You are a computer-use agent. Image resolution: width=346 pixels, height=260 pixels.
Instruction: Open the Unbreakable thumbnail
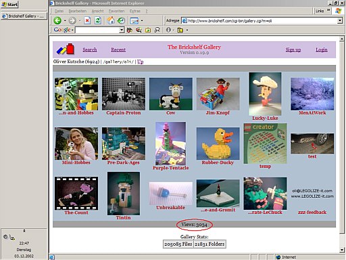pos(171,194)
